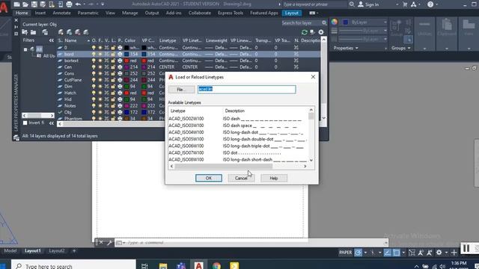Click the layer list Refresh icon
Viewport: 479px width, 269px height.
coord(305,32)
